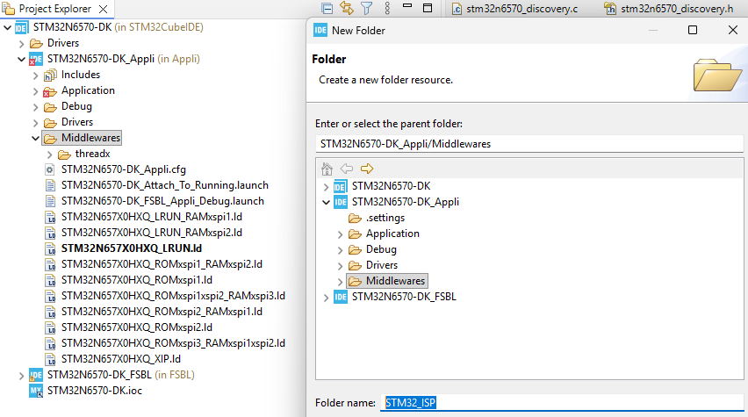Select bold STM32N657X0HXQ_LRUN.ld file
The height and width of the screenshot is (417, 748).
coord(131,248)
